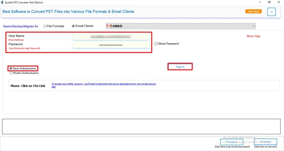
Task: Select the File Formats radio option
Action: (54, 26)
